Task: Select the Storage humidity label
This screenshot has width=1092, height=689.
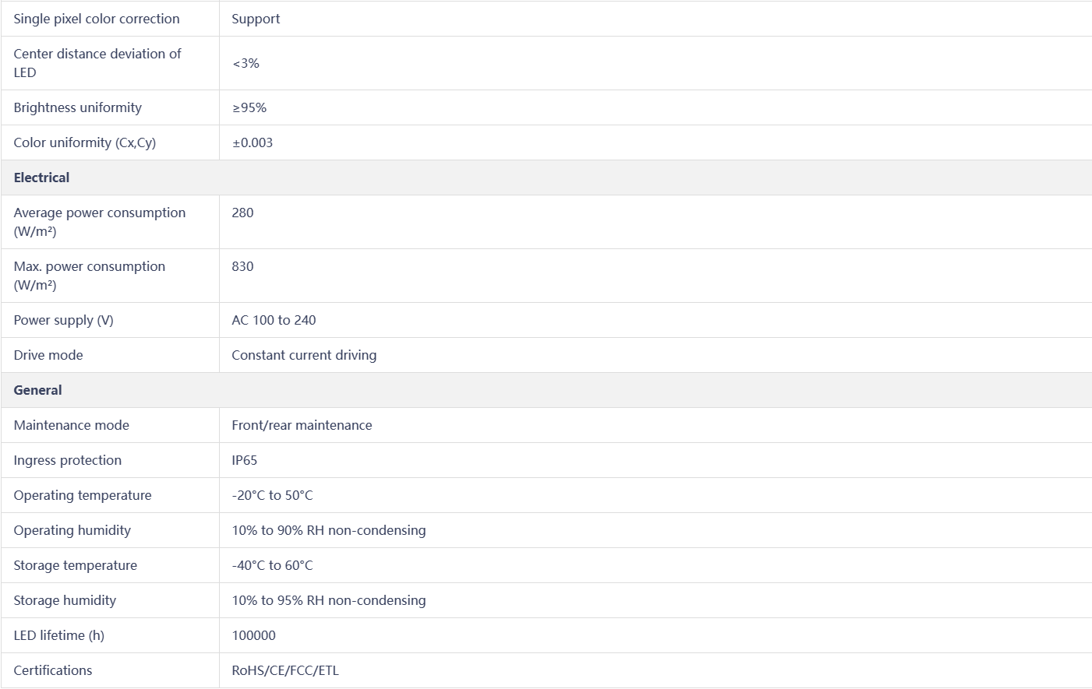Action: click(65, 600)
